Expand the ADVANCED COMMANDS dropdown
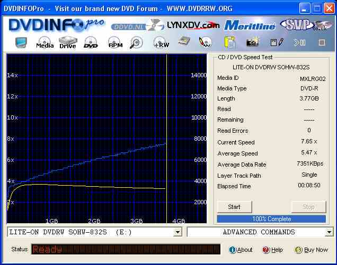337x265 pixels. click(x=329, y=232)
